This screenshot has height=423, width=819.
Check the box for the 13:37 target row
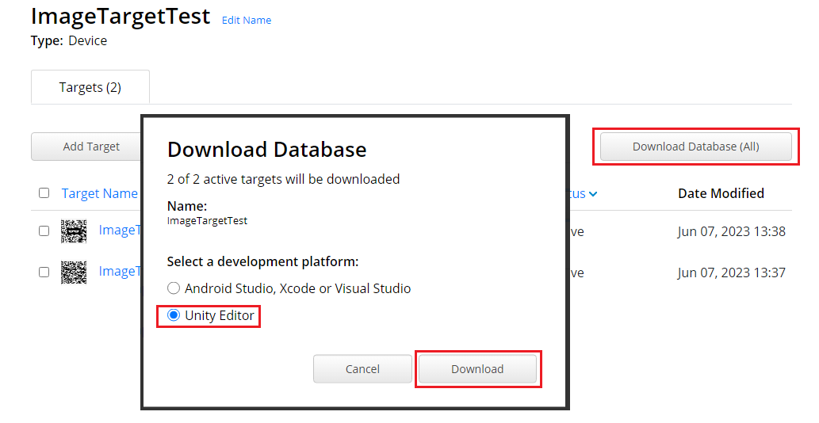click(44, 272)
